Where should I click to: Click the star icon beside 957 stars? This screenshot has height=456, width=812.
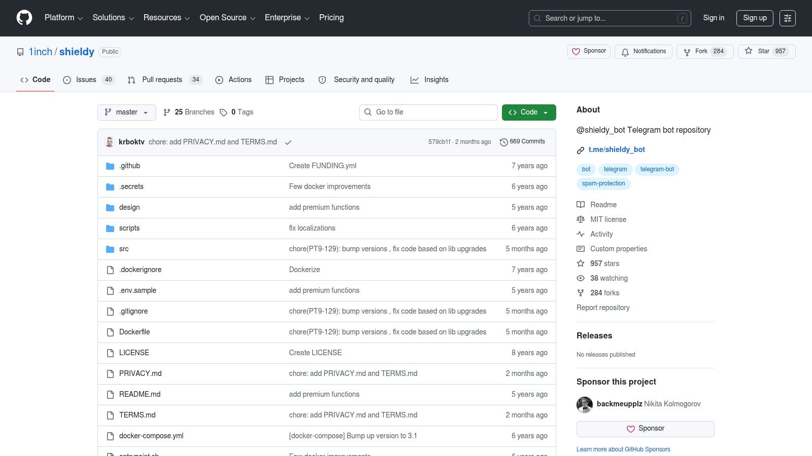[581, 263]
